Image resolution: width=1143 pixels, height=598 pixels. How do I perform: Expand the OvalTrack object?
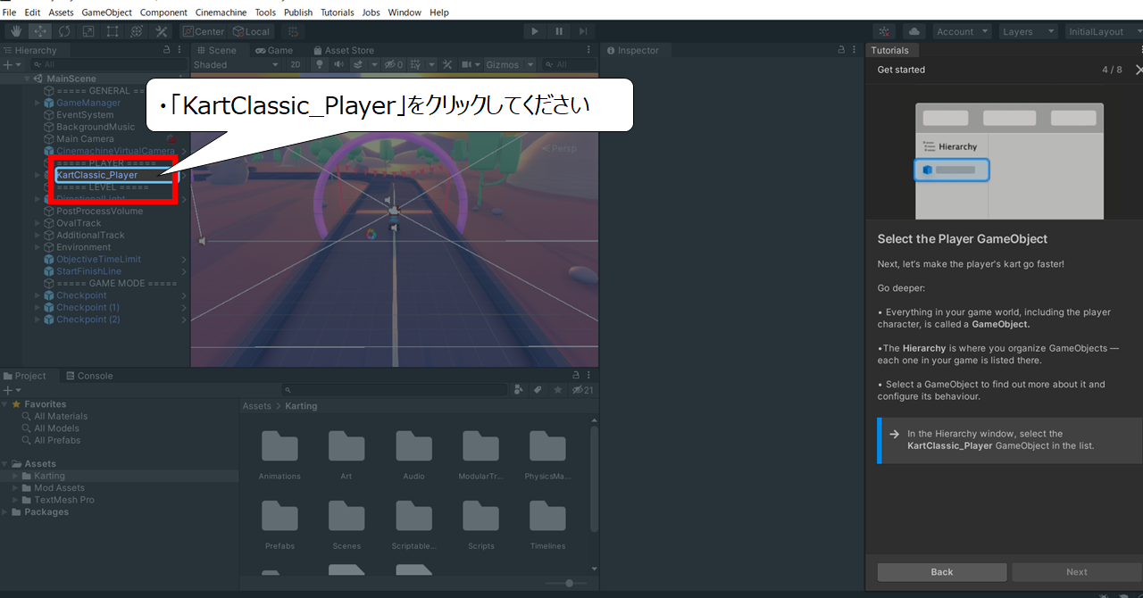pos(38,223)
